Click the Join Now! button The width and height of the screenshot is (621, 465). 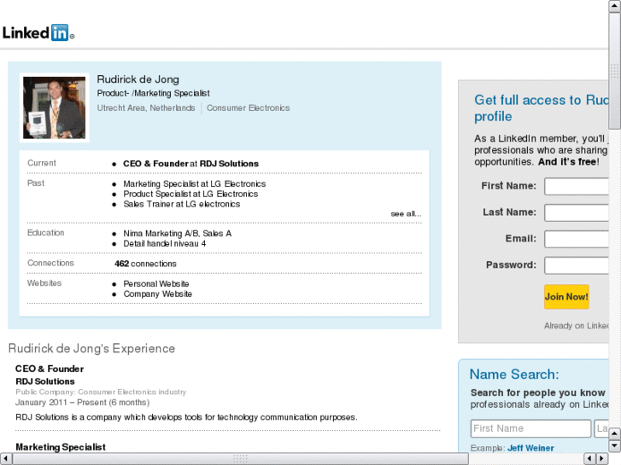click(566, 297)
